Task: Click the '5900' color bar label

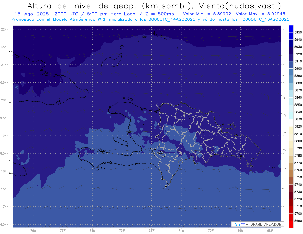Action: click(x=298, y=68)
